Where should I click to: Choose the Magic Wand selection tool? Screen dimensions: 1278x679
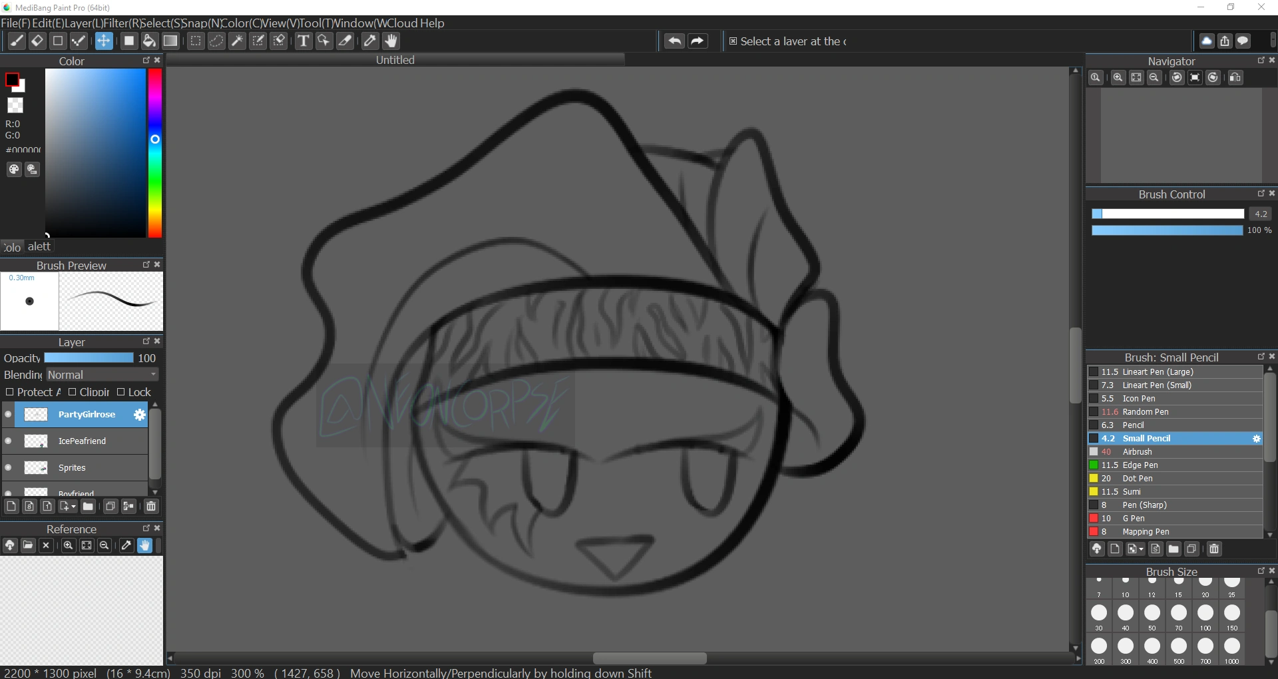pyautogui.click(x=238, y=41)
